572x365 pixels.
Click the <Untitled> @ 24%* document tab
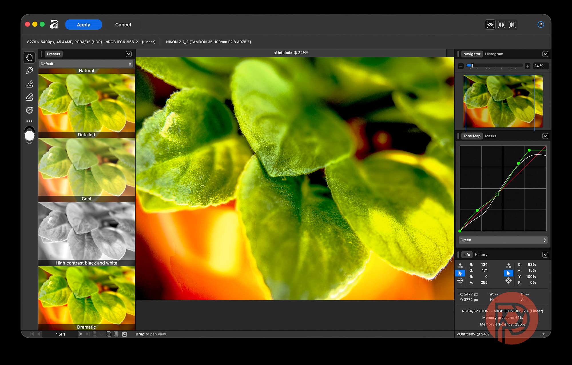tap(291, 53)
